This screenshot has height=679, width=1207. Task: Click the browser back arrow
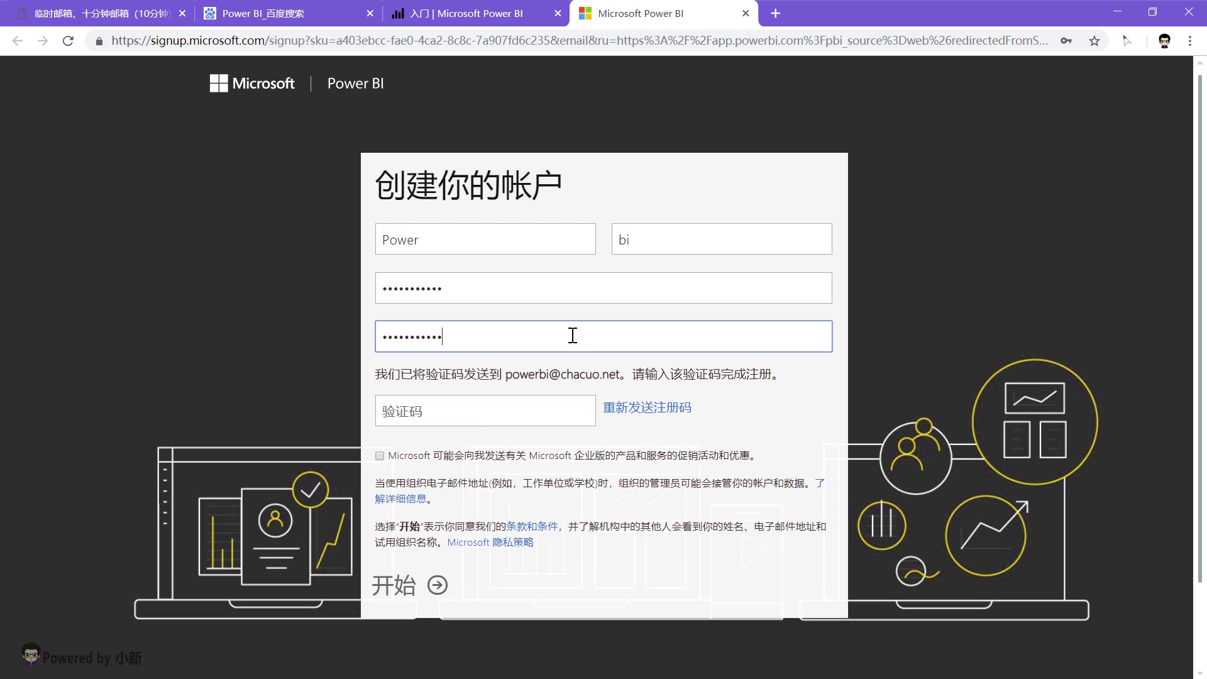(18, 41)
